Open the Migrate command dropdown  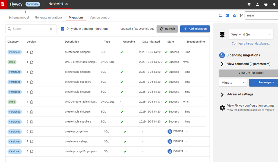233,83
